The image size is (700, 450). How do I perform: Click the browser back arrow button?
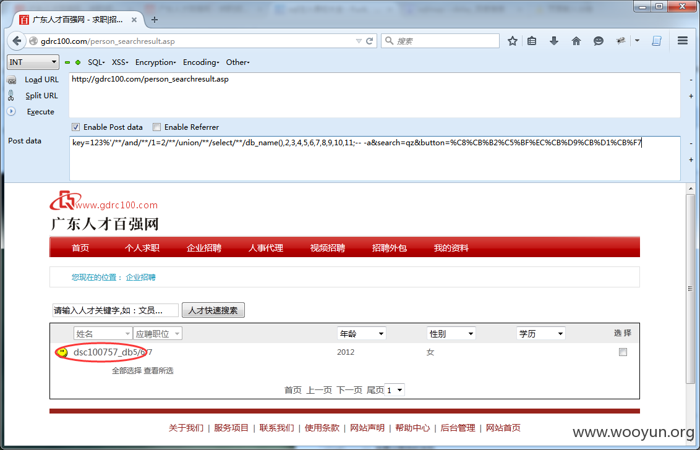coord(17,41)
